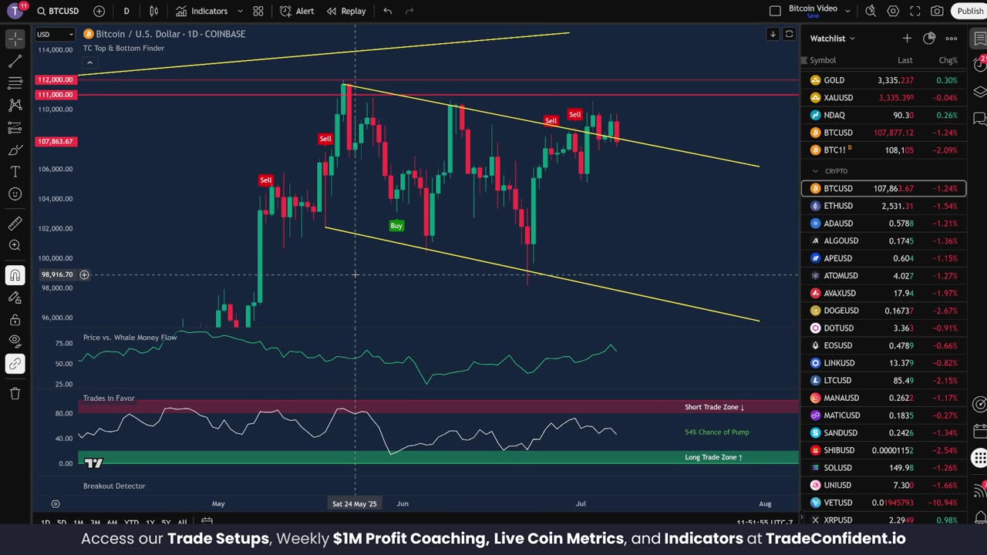Open the forecasting and measurement tools
987x555 pixels.
pyautogui.click(x=15, y=128)
